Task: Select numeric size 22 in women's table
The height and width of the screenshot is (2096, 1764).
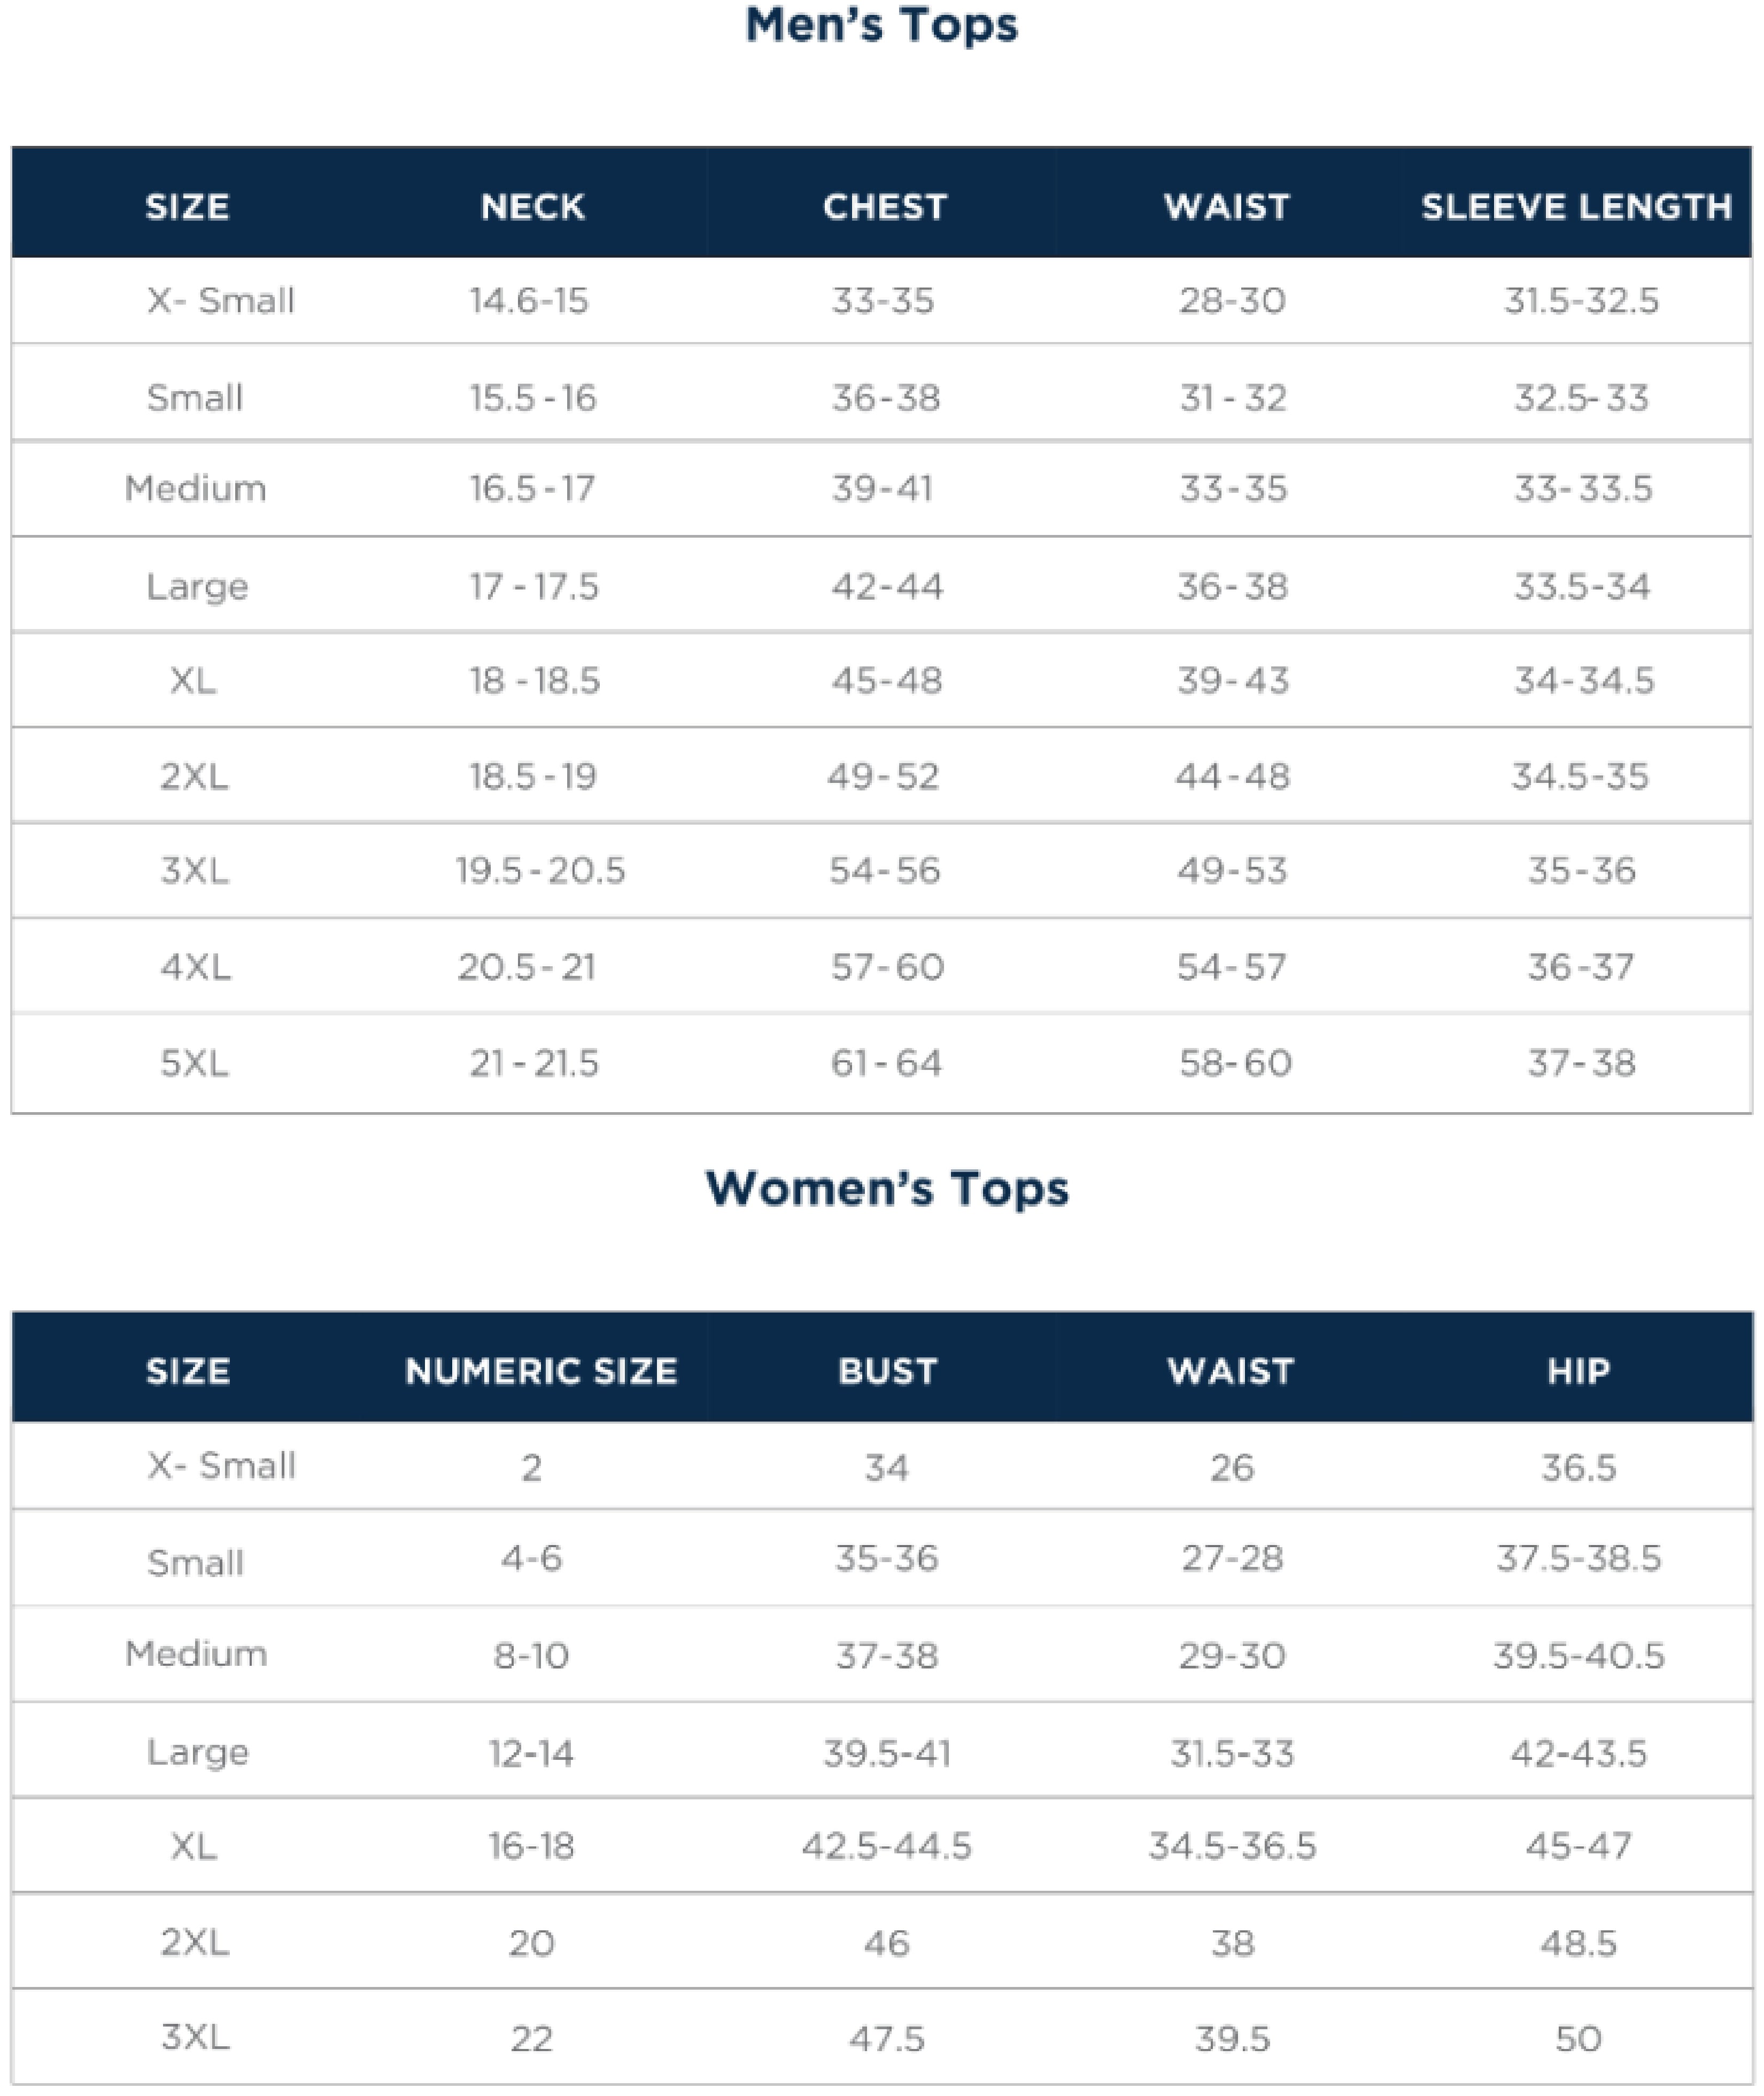Action: [531, 2039]
